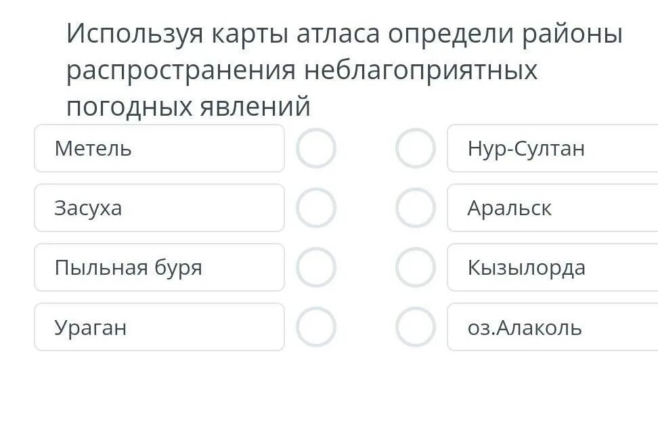Select the Аральск city box
This screenshot has width=658, height=425.
(552, 208)
